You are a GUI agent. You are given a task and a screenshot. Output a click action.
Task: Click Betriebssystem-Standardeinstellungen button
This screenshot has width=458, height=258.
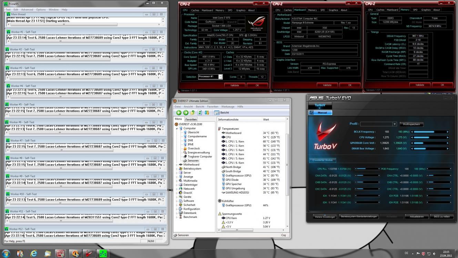pos(359,217)
